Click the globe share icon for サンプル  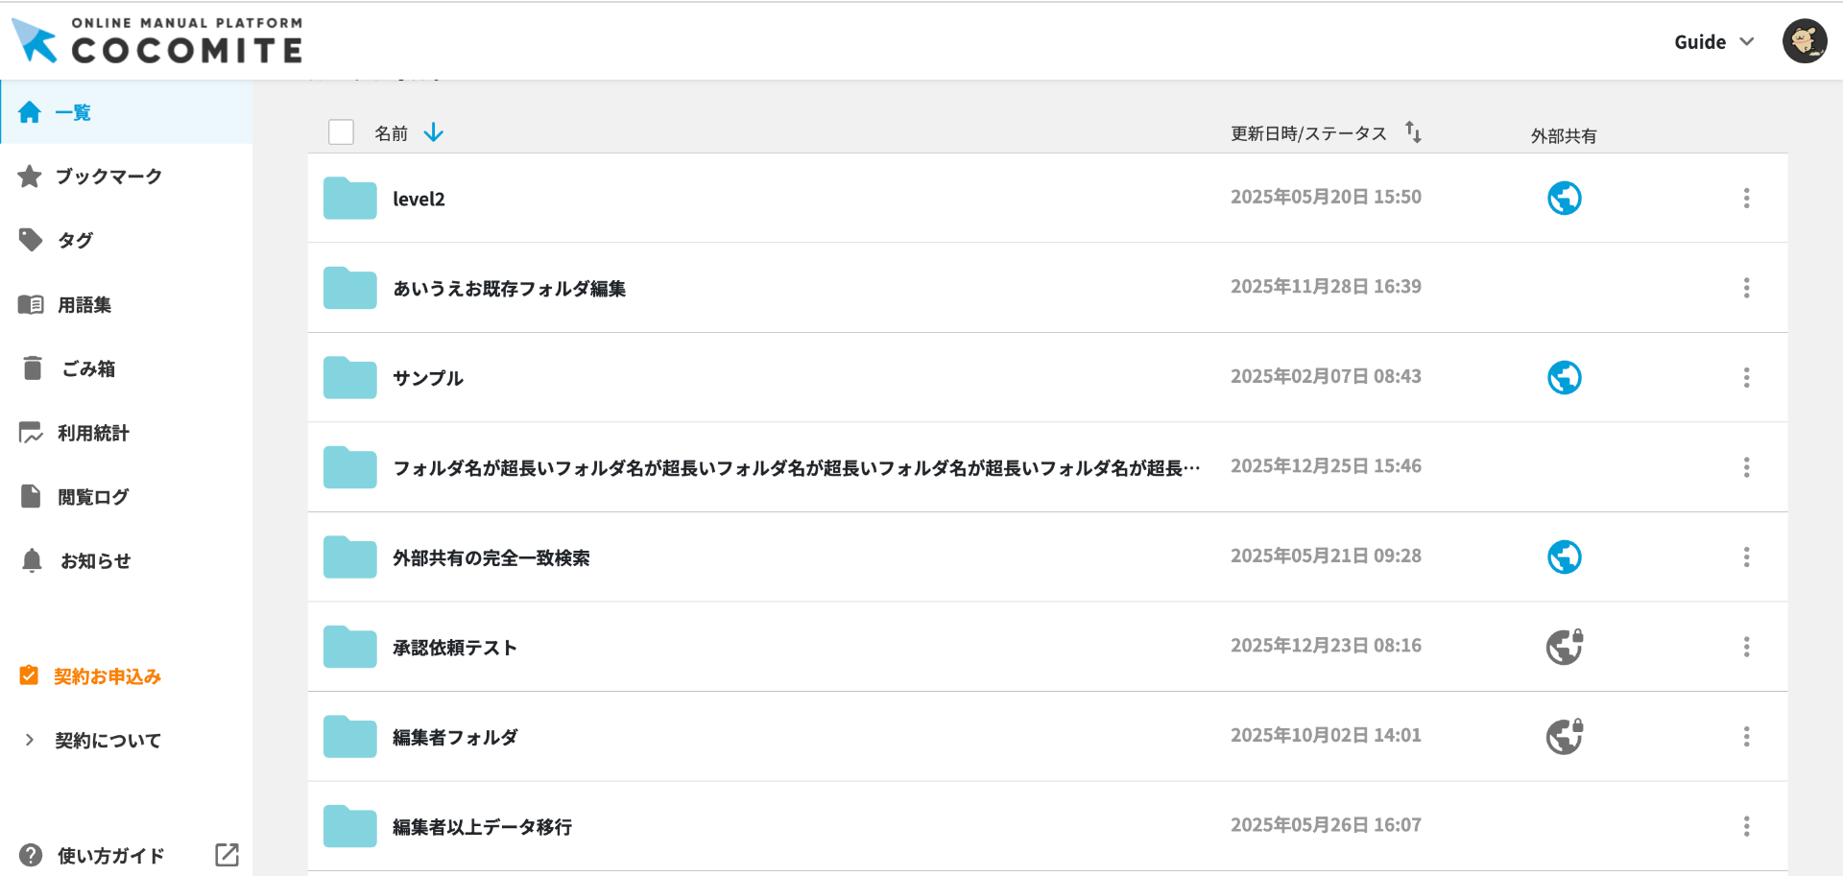1564,378
